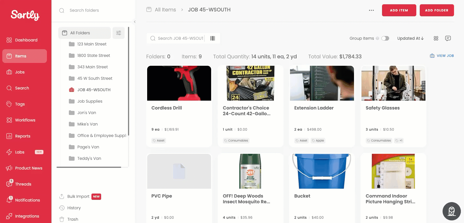The width and height of the screenshot is (464, 223).
Task: Open the History page
Action: pos(70,208)
